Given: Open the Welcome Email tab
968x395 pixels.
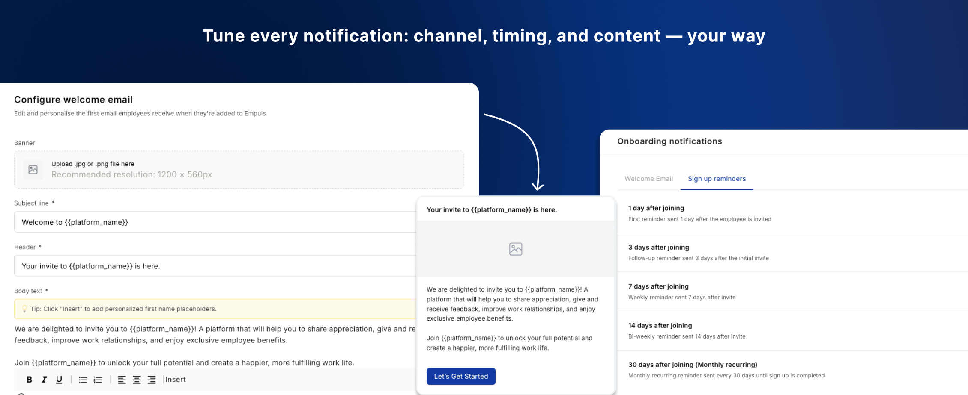Looking at the screenshot, I should [x=648, y=179].
